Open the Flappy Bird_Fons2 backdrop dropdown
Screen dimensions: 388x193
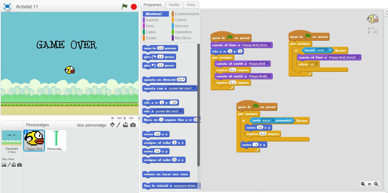[344, 57]
